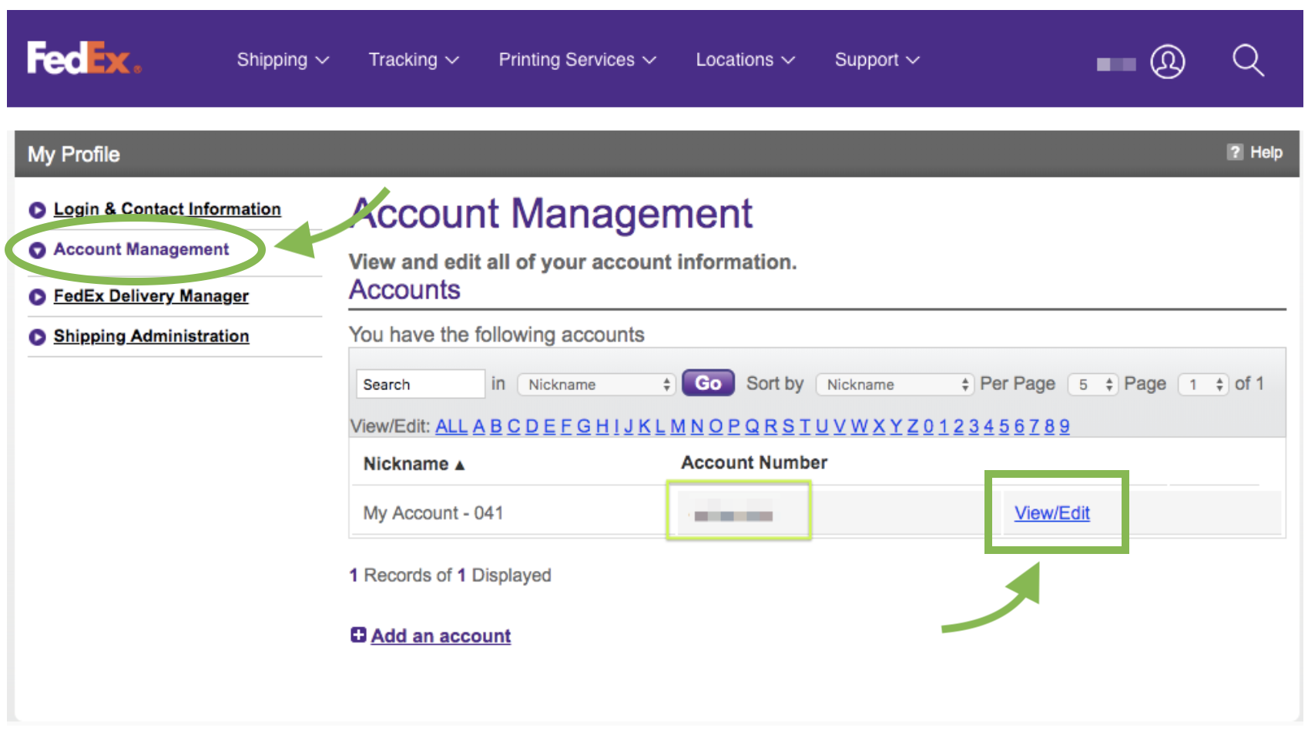
Task: Click the My Profile title
Action: point(74,154)
